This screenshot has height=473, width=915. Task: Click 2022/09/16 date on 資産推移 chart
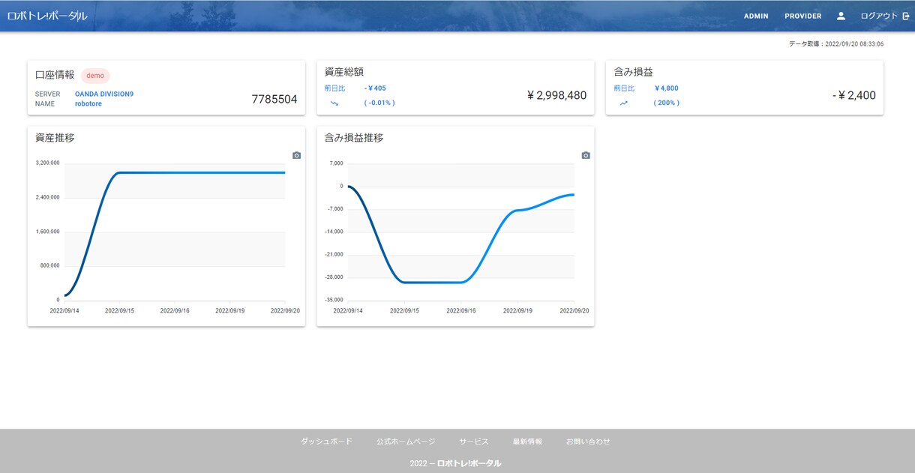pyautogui.click(x=175, y=310)
